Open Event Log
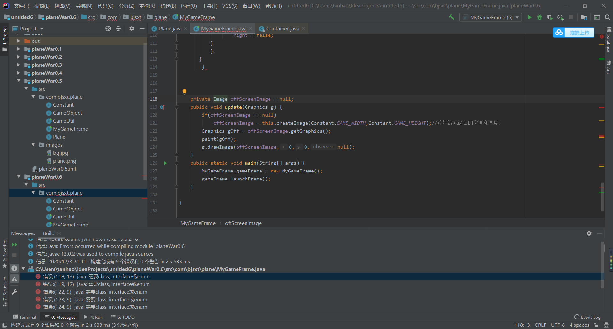This screenshot has height=329, width=613. pos(587,317)
